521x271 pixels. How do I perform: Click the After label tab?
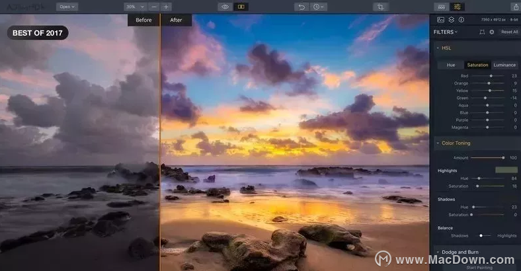pos(176,20)
